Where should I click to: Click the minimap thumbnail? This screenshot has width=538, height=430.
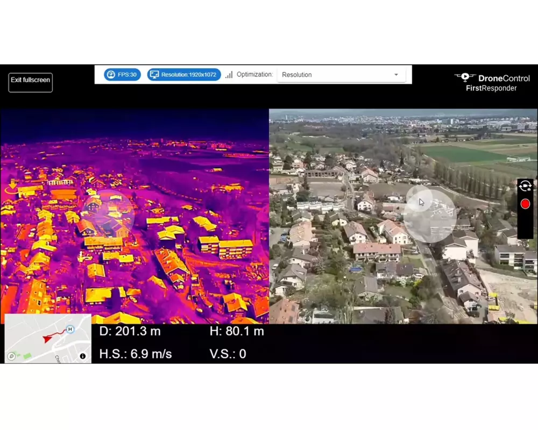pos(48,339)
